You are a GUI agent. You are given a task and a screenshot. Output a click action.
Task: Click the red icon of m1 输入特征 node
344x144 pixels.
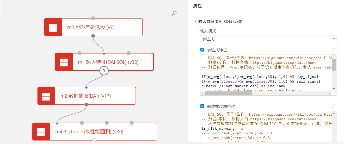pyautogui.click(x=64, y=62)
